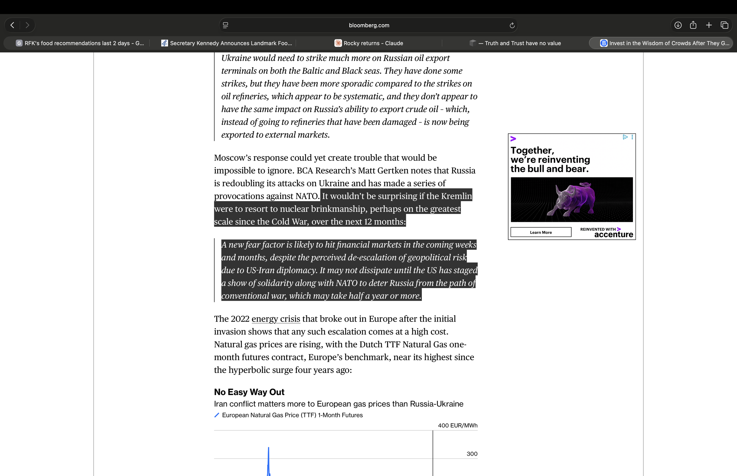Click the chart subtitle about Iran conflict
This screenshot has width=737, height=476.
[x=339, y=404]
